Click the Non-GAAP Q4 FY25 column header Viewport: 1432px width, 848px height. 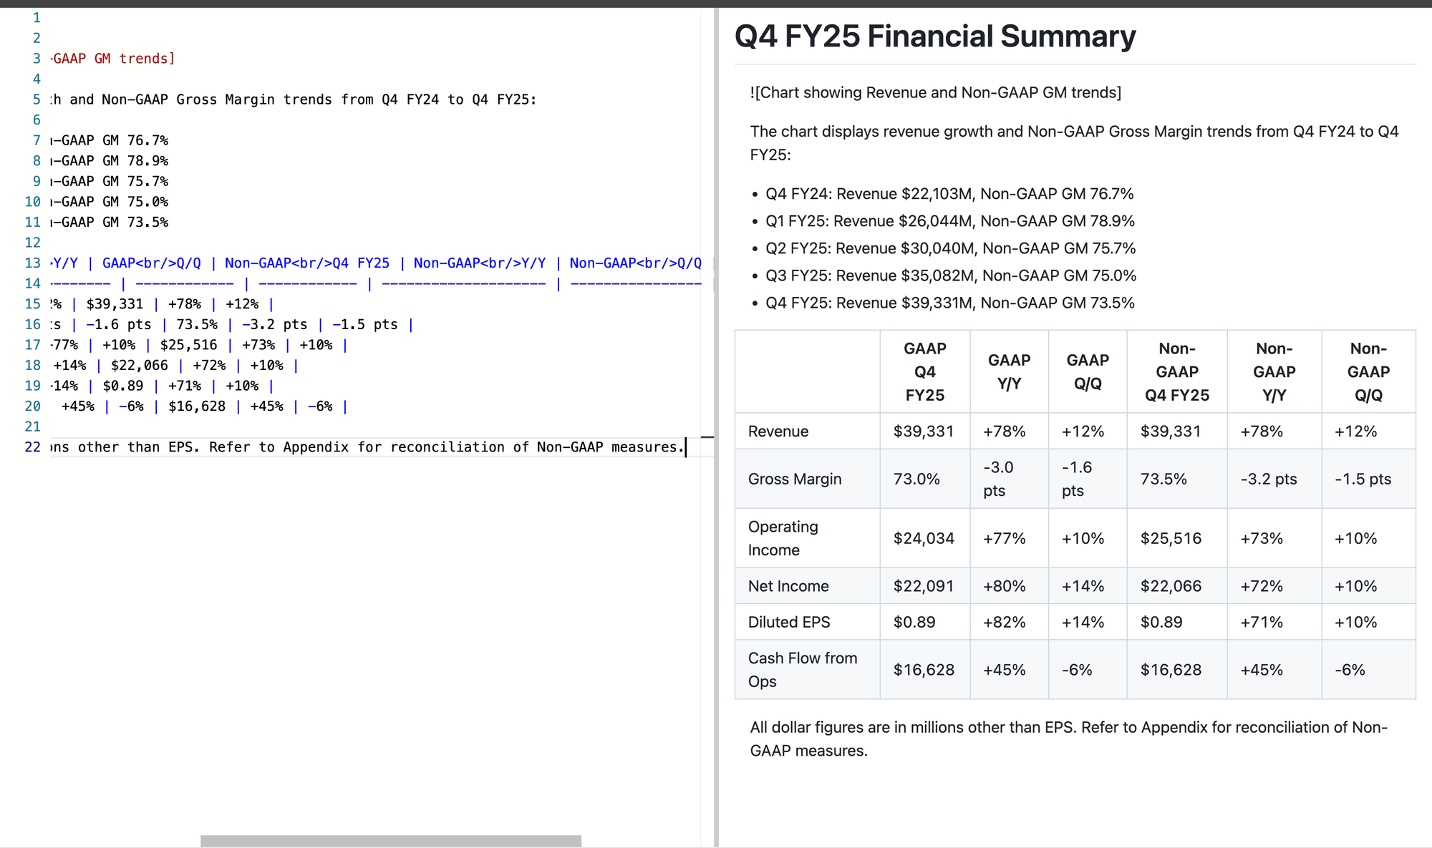point(1177,371)
